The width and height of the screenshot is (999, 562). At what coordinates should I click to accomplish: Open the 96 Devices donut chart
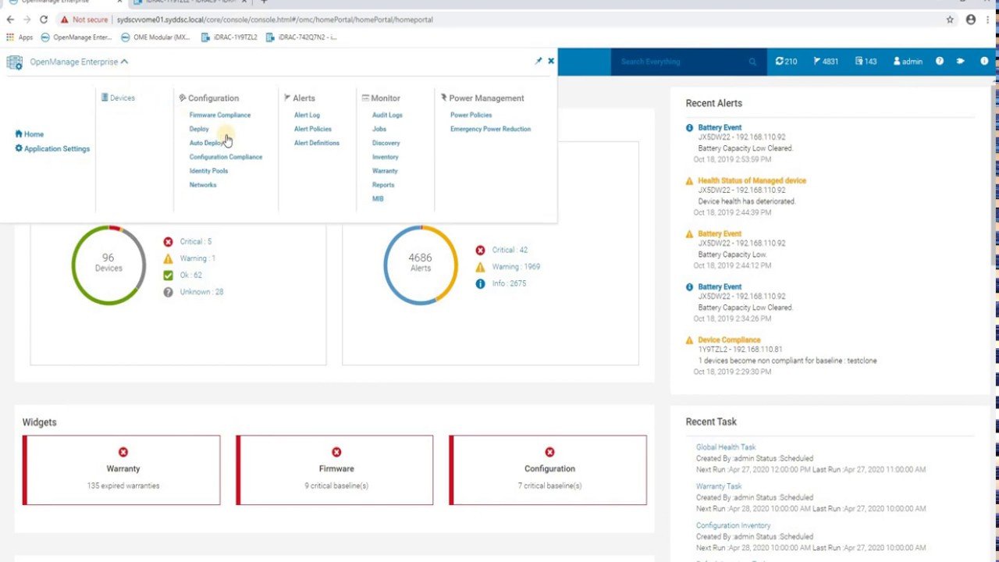(108, 264)
